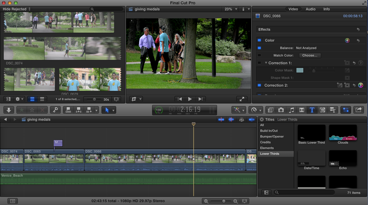Open the overwrite edit options arrow
Screen dimensions: 368x205
click(96, 110)
